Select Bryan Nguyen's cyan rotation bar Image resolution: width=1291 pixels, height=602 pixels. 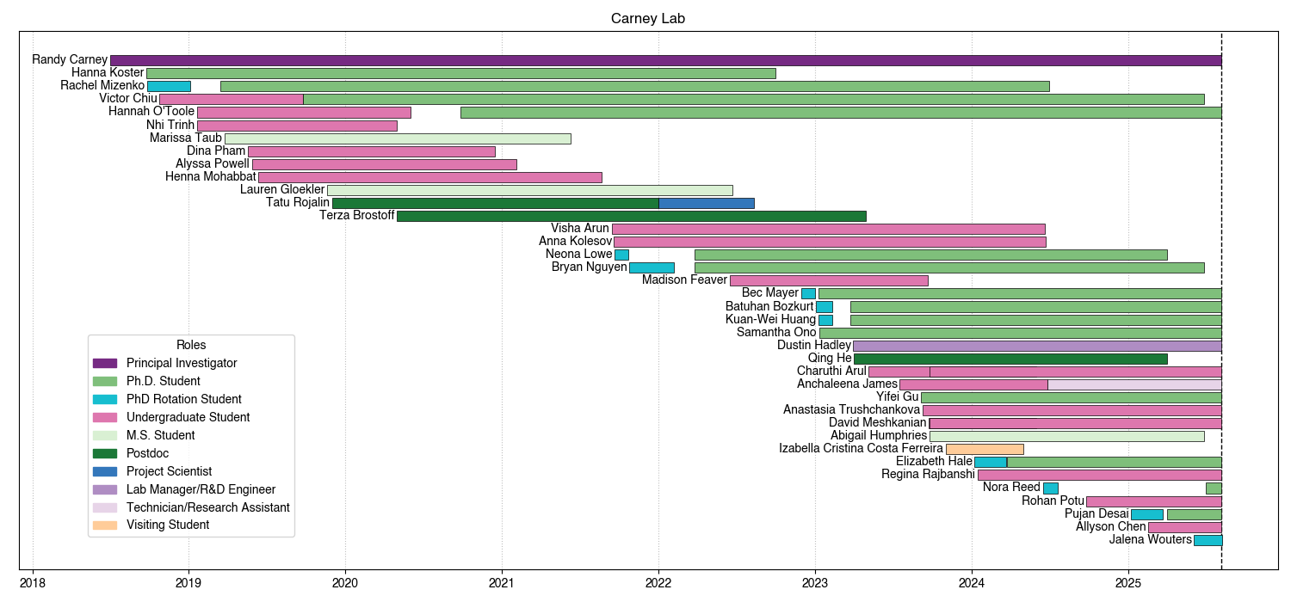point(652,267)
